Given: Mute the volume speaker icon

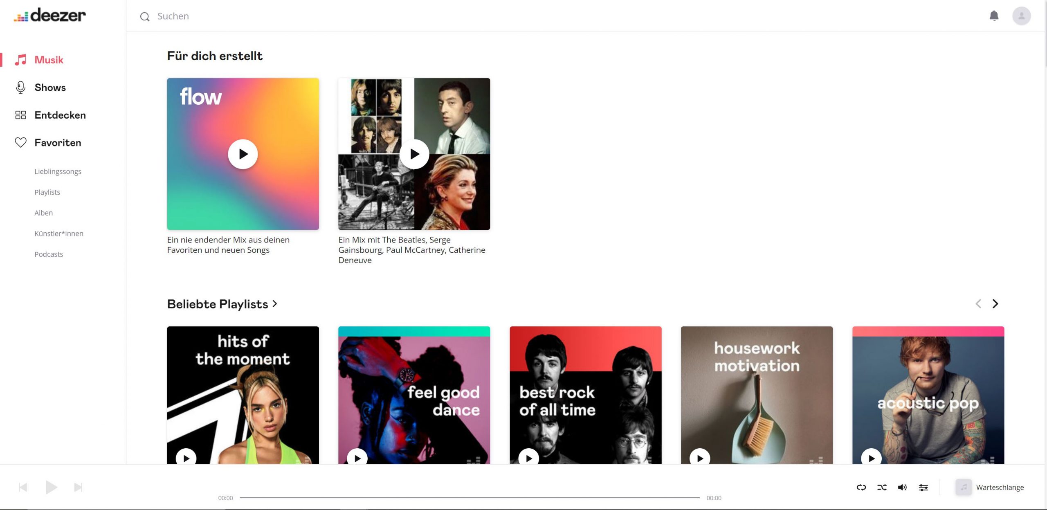Looking at the screenshot, I should click(902, 487).
